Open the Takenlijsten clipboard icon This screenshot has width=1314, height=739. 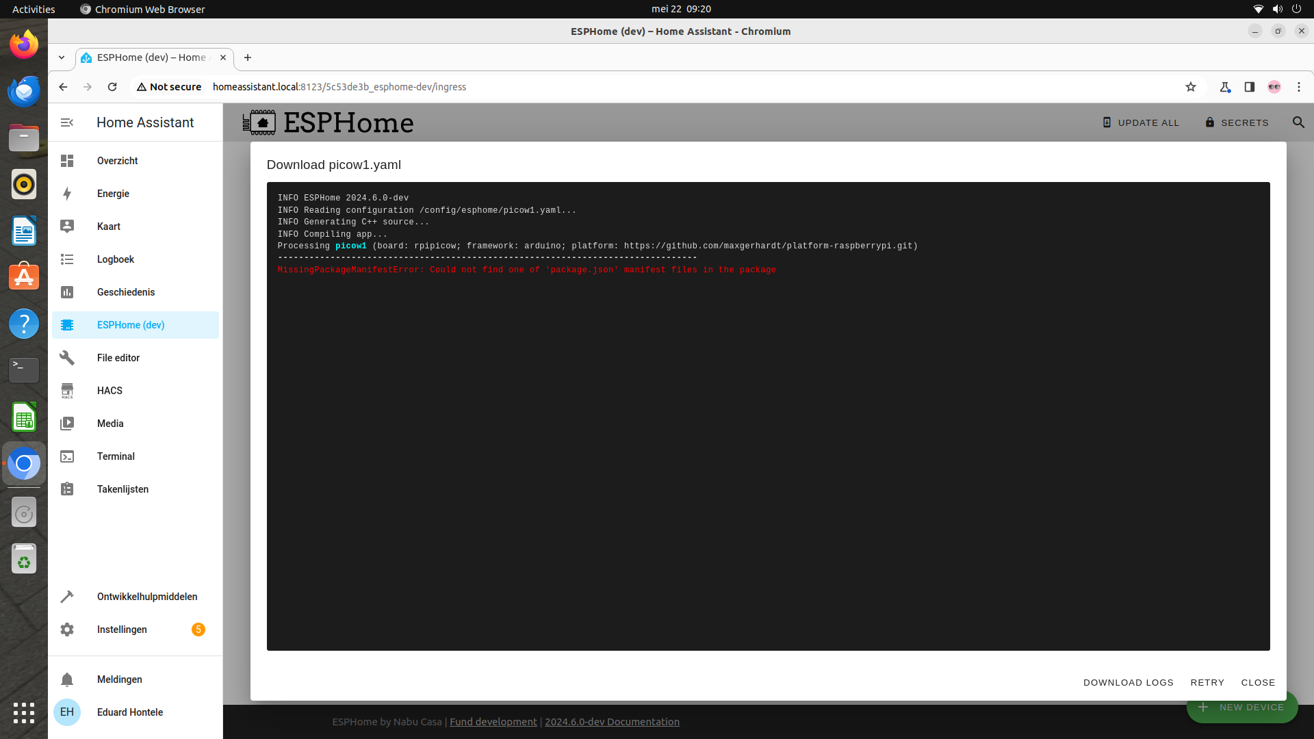[x=67, y=489]
